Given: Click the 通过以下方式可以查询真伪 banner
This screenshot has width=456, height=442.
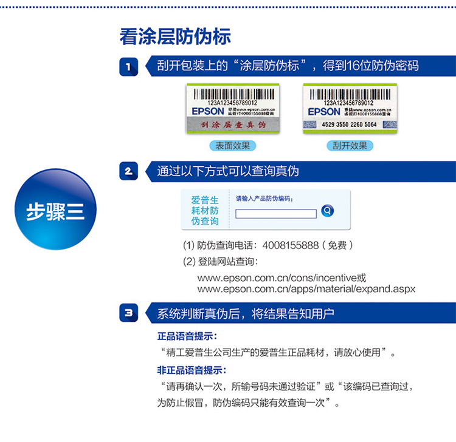Looking at the screenshot, I should click(228, 171).
